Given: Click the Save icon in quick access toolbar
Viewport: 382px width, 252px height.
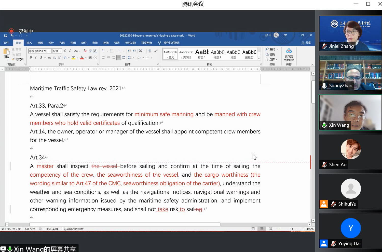Looking at the screenshot, I should pos(6,36).
